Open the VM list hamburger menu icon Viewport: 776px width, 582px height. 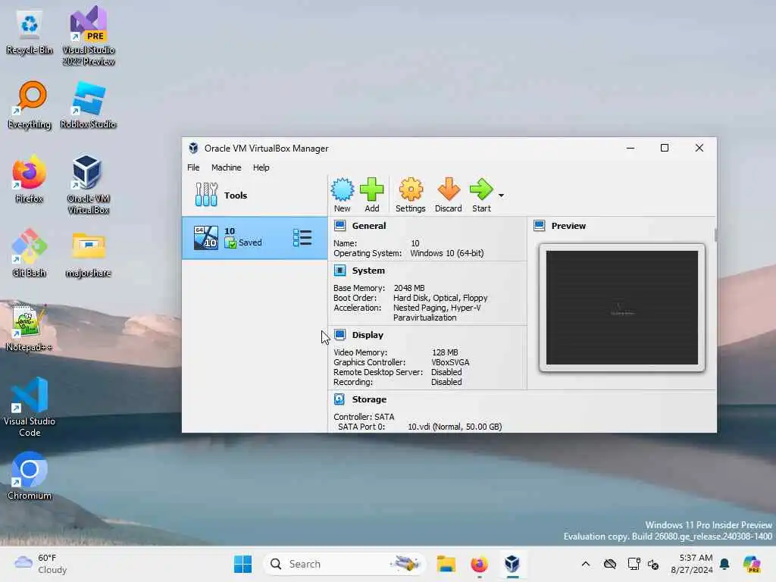302,237
